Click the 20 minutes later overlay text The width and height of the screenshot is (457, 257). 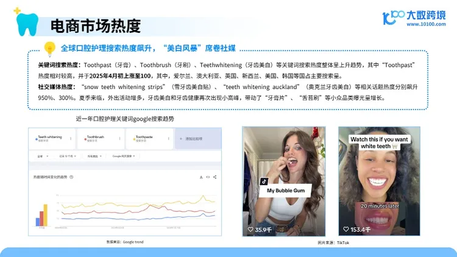click(x=380, y=206)
